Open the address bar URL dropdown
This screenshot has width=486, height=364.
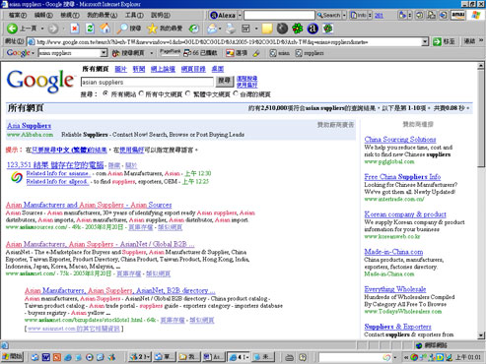pos(425,41)
